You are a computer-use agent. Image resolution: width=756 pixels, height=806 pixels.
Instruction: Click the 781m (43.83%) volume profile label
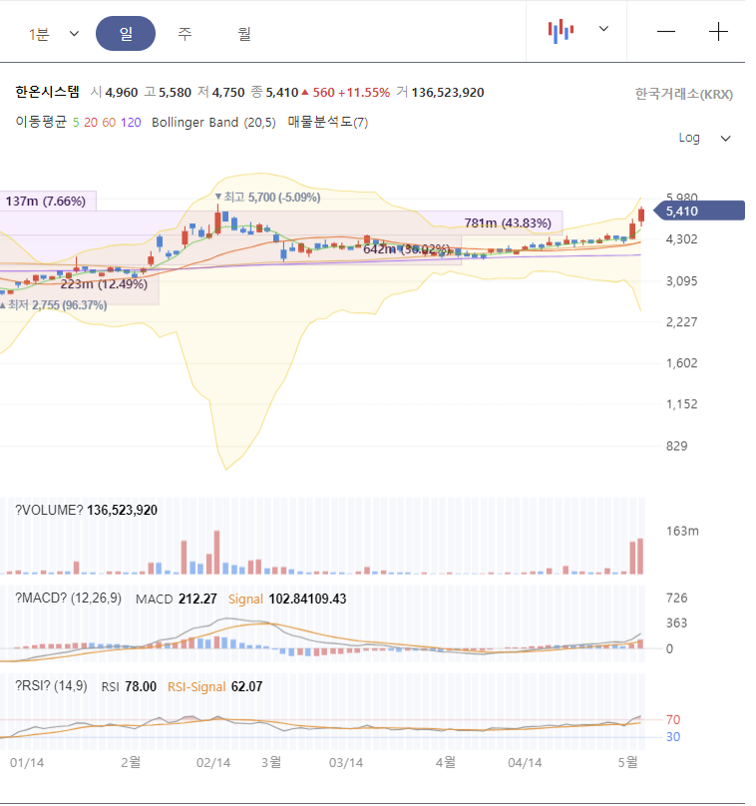(508, 223)
